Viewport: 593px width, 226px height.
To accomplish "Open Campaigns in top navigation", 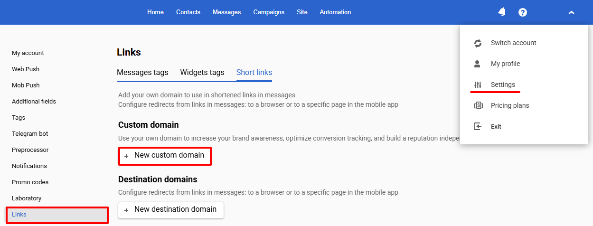I will (269, 12).
